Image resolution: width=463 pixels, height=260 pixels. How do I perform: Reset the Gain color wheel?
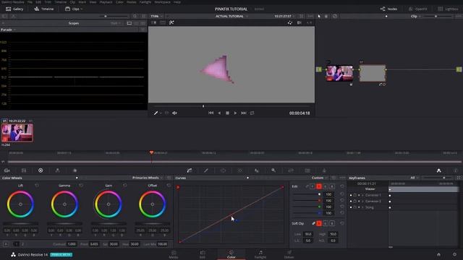(x=125, y=186)
